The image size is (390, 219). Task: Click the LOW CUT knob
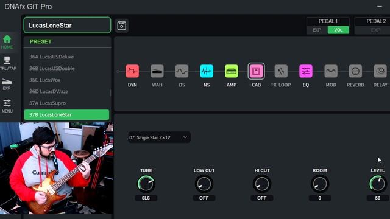204,184
